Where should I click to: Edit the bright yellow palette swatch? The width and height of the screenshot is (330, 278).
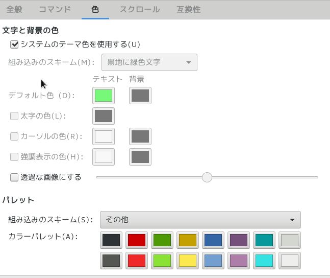188,261
